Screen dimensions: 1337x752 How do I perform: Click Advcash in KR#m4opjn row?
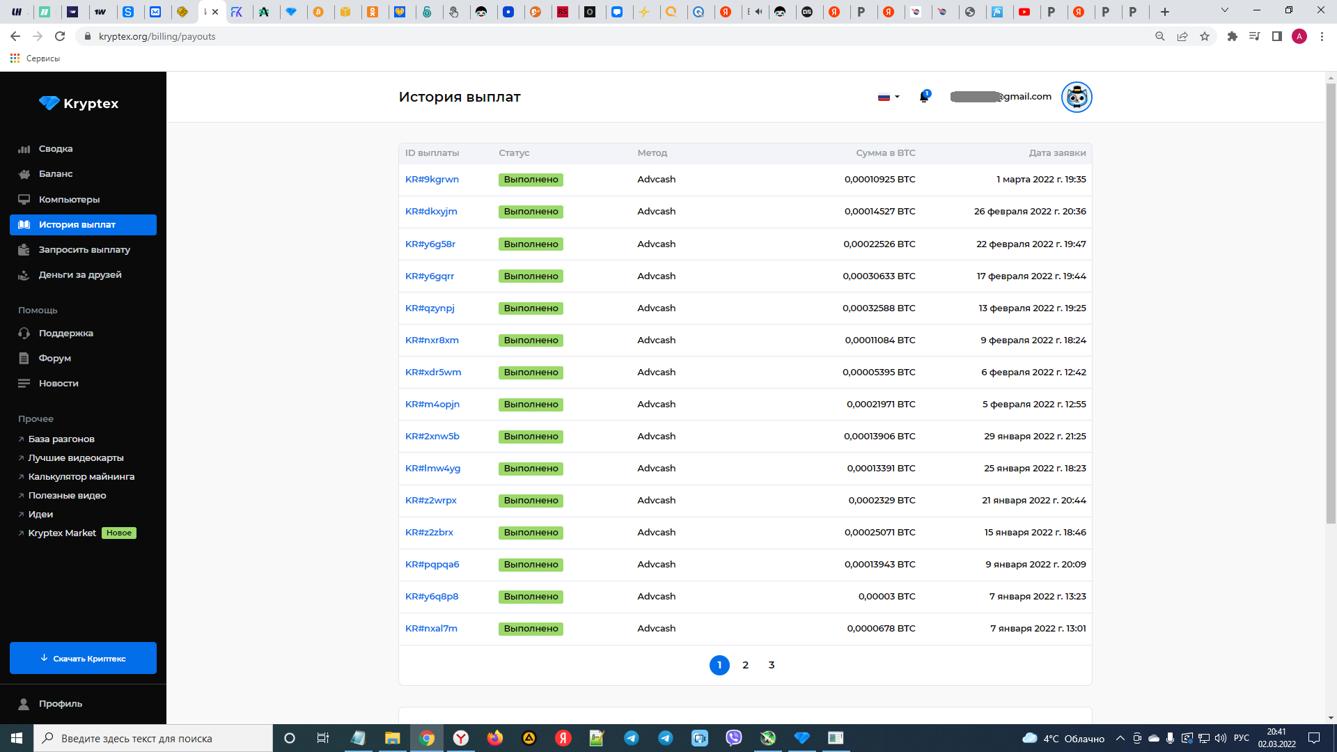[656, 404]
